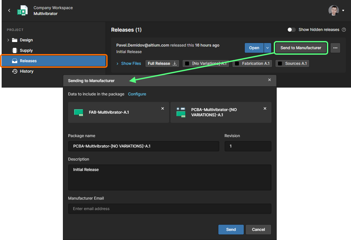
Task: Open History in the project sidebar
Action: pyautogui.click(x=26, y=71)
